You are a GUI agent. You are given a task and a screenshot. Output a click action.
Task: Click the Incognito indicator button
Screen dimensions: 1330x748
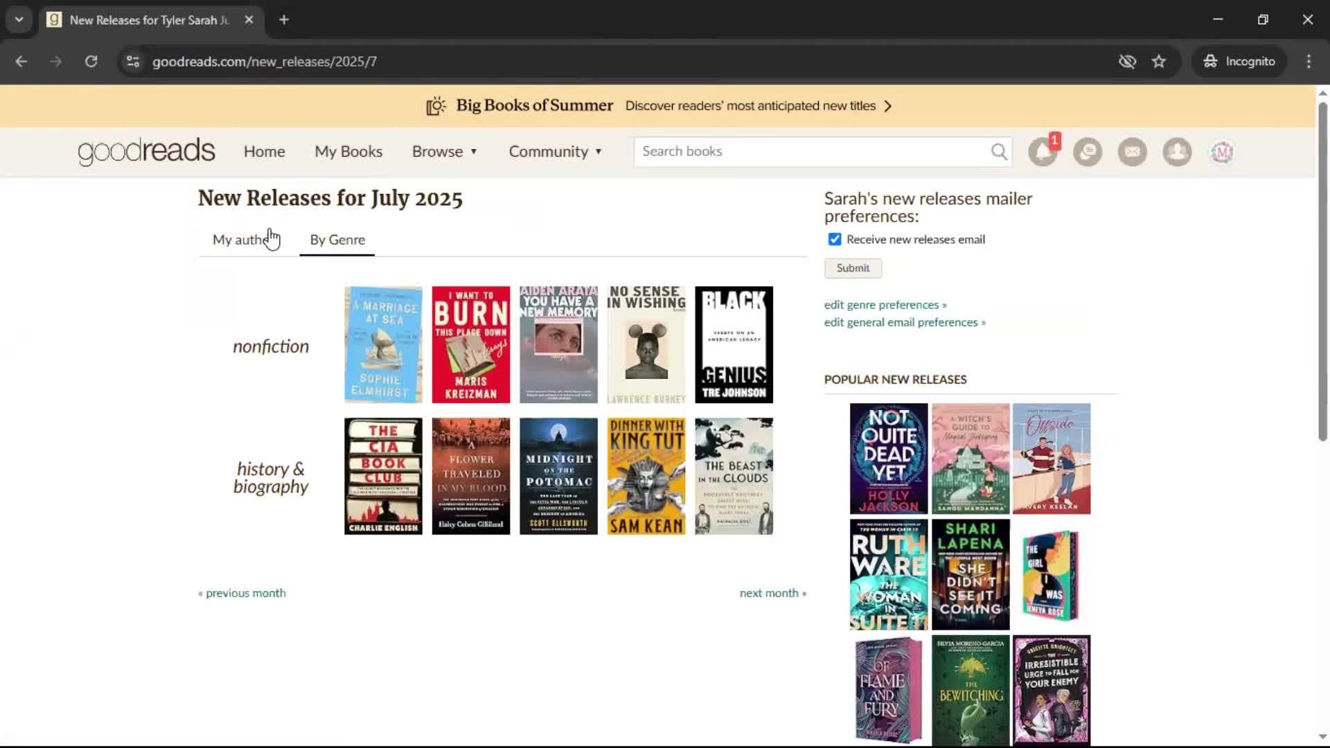1239,62
